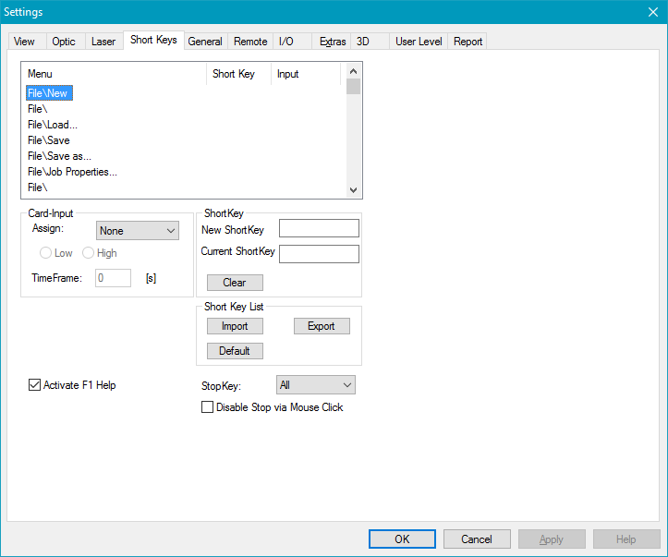Open the Assign dropdown in Card-Input
668x557 pixels.
point(138,231)
